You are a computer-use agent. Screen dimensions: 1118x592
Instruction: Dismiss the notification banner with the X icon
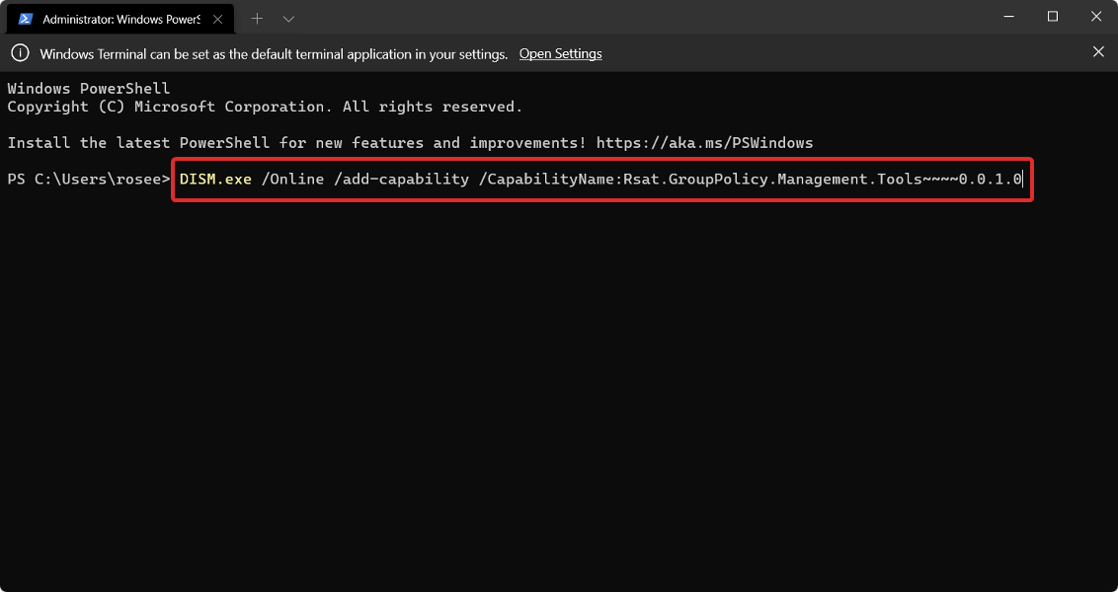pyautogui.click(x=1098, y=52)
